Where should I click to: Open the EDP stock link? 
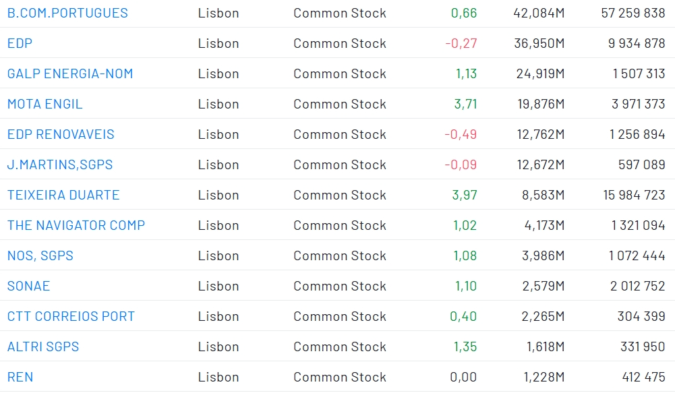(20, 43)
